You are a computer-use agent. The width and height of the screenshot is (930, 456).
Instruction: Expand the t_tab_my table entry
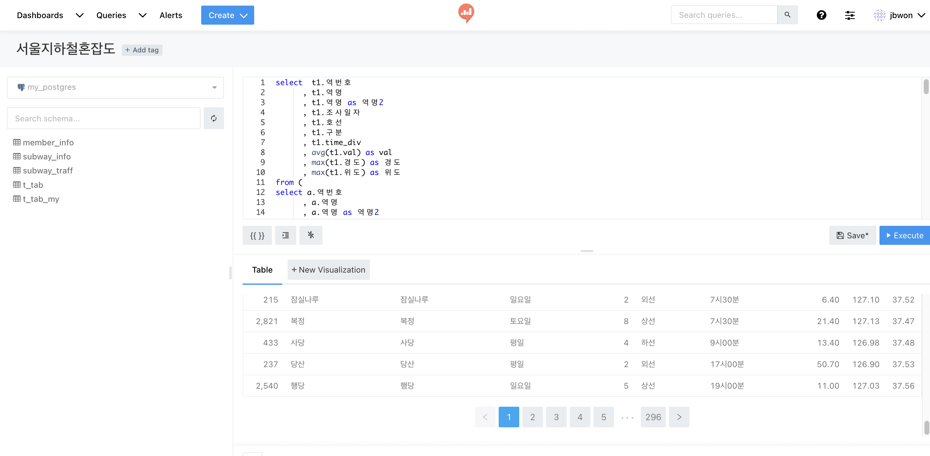click(41, 199)
